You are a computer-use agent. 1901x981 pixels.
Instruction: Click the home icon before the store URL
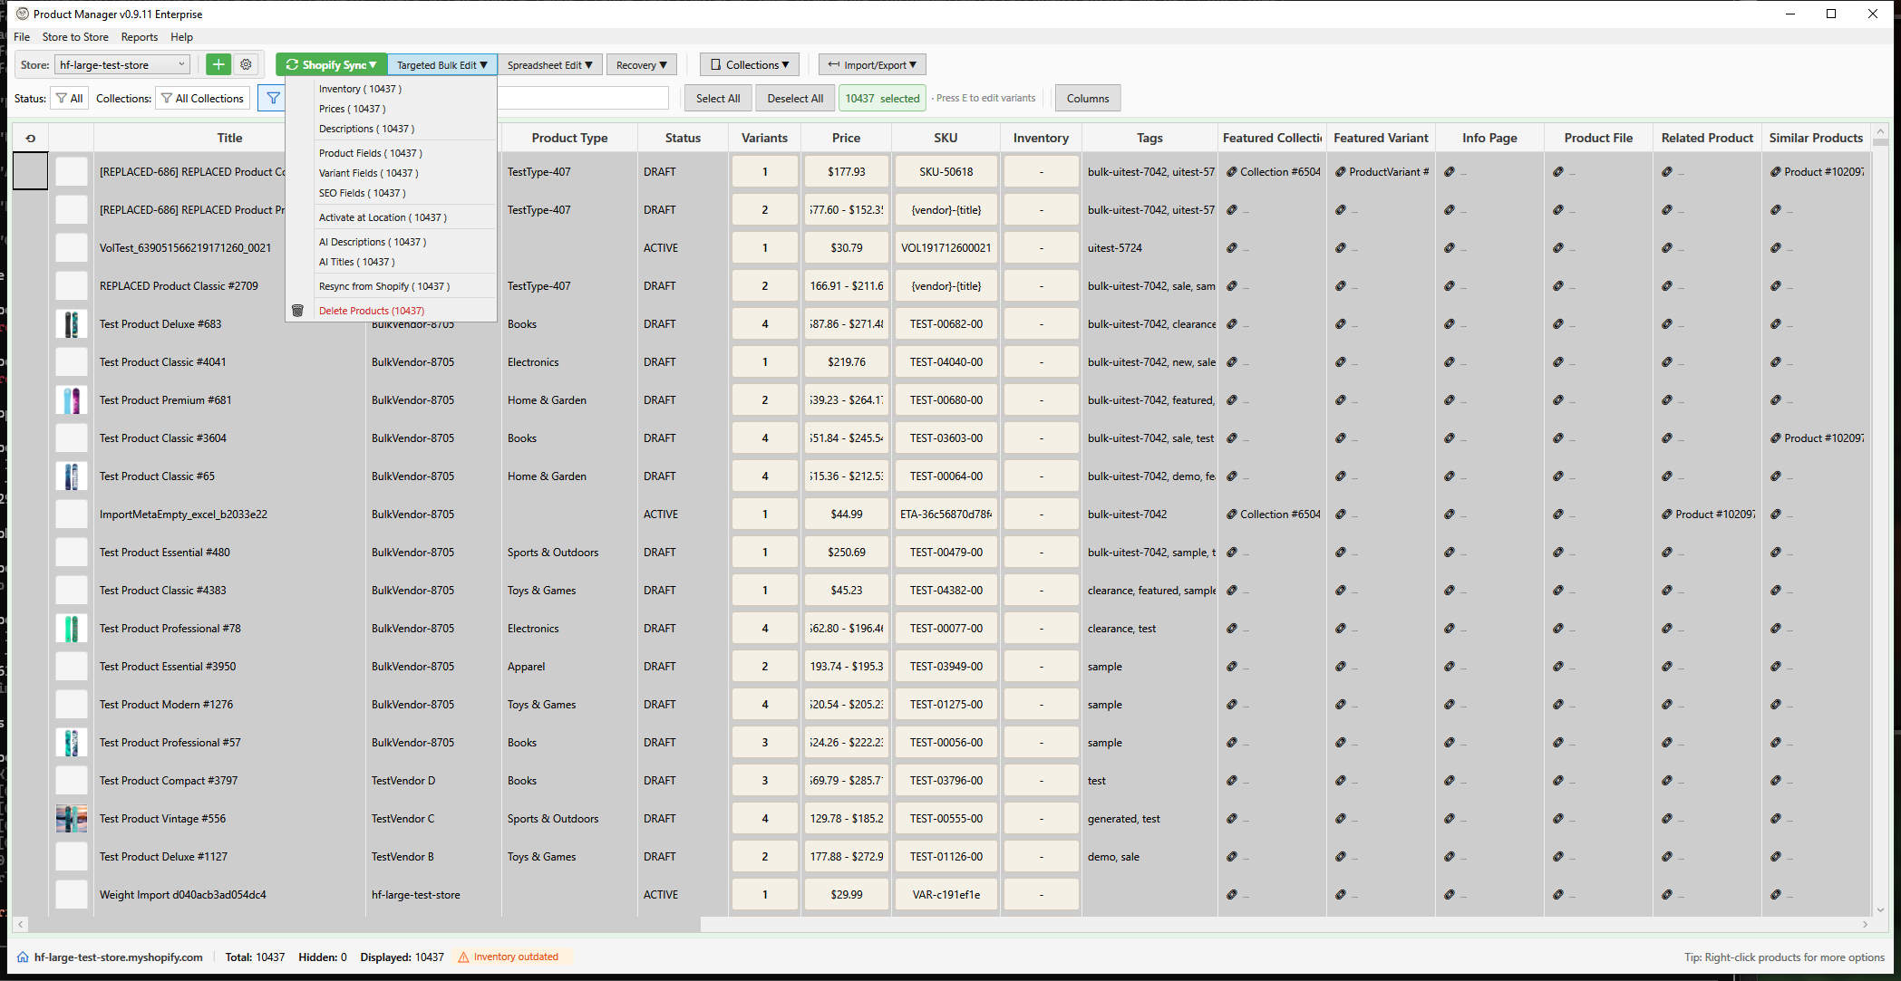[24, 957]
